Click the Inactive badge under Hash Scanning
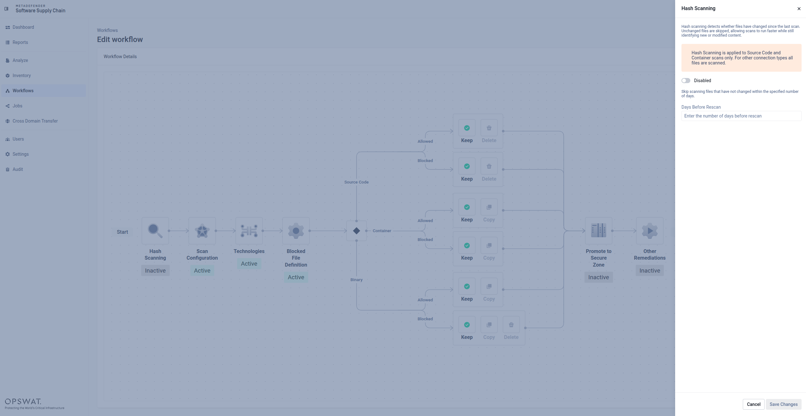This screenshot has width=806, height=416. (x=155, y=271)
